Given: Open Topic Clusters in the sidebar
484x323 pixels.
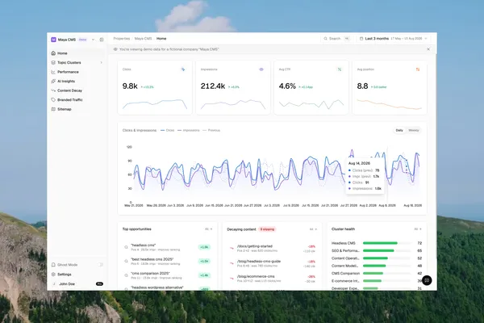Looking at the screenshot, I should pos(77,62).
